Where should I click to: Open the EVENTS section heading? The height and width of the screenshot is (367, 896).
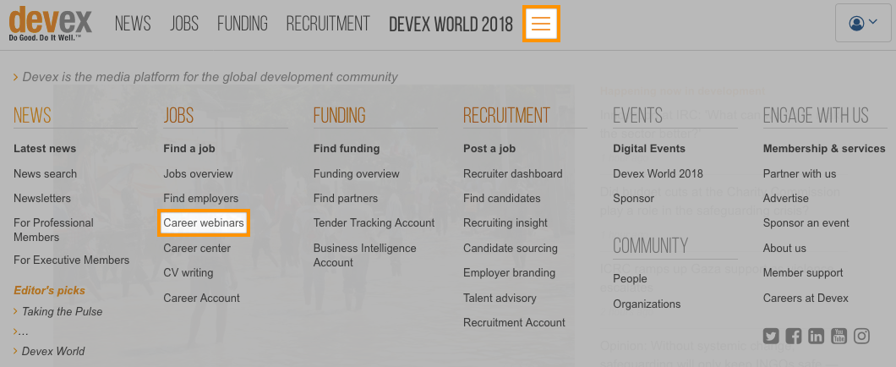pos(637,116)
